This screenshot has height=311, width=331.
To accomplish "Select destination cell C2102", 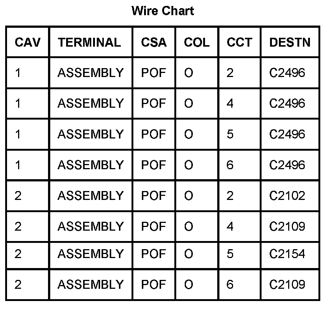I will tap(287, 195).
